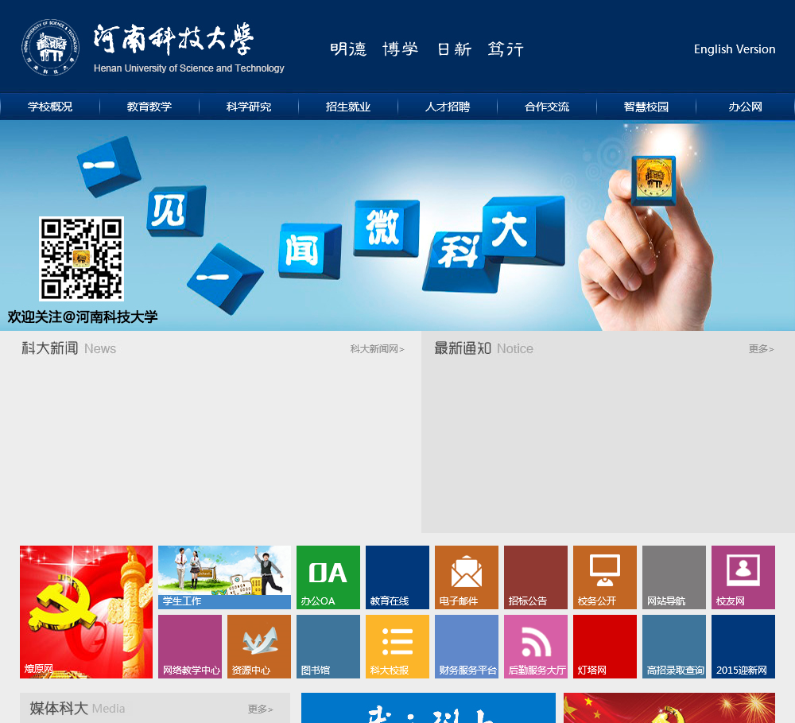Follow the 科大新闻网> link

377,349
